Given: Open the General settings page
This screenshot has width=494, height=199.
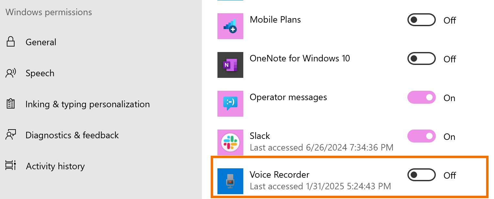Looking at the screenshot, I should tap(41, 42).
